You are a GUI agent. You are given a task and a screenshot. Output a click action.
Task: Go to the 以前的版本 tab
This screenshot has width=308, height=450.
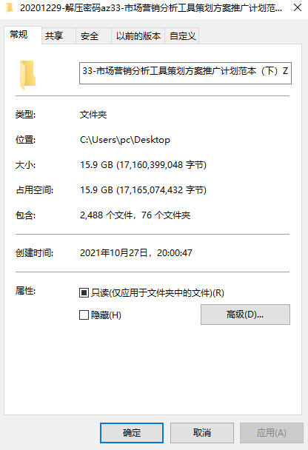(138, 36)
